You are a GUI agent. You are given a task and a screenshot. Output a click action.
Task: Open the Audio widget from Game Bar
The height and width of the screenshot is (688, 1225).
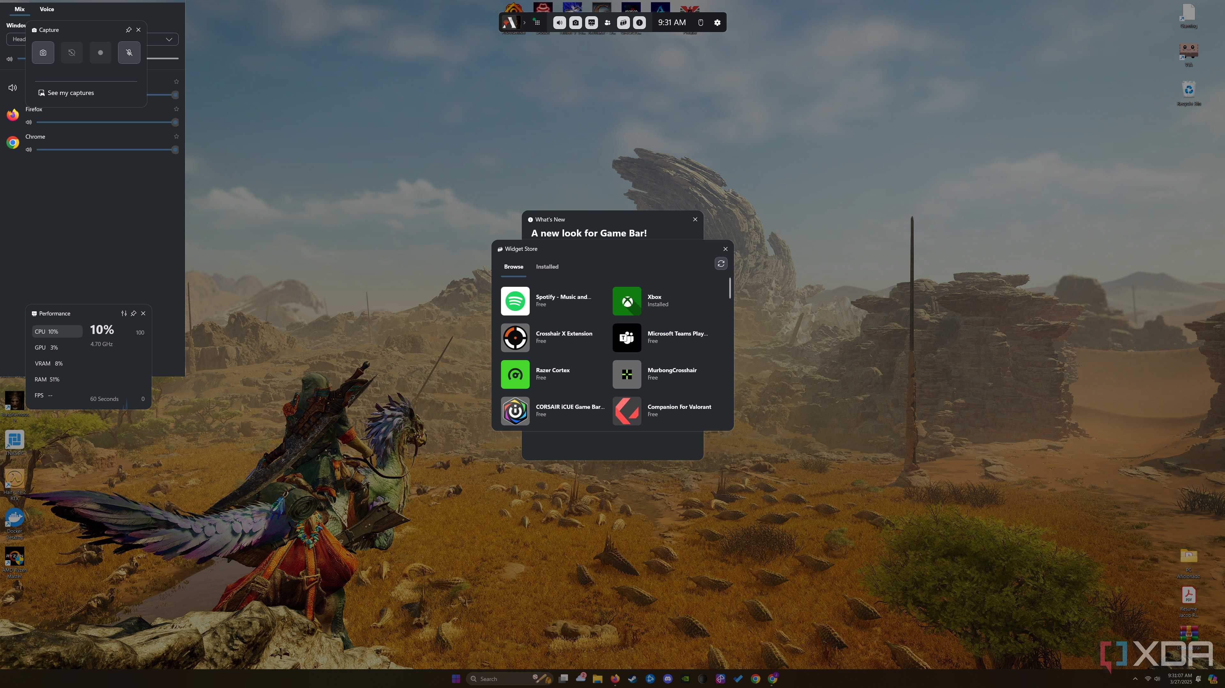point(559,22)
